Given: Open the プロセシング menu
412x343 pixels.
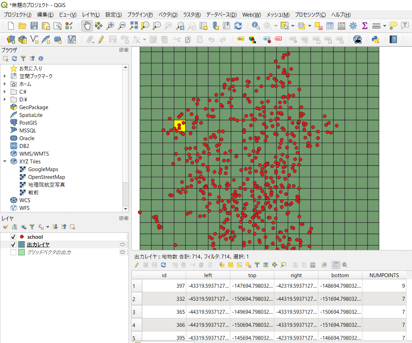Looking at the screenshot, I should click(x=310, y=15).
